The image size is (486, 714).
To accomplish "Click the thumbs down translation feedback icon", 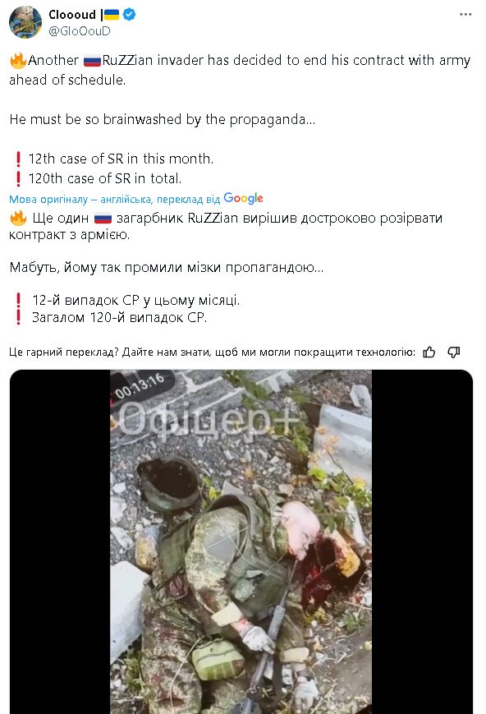I will click(x=454, y=352).
